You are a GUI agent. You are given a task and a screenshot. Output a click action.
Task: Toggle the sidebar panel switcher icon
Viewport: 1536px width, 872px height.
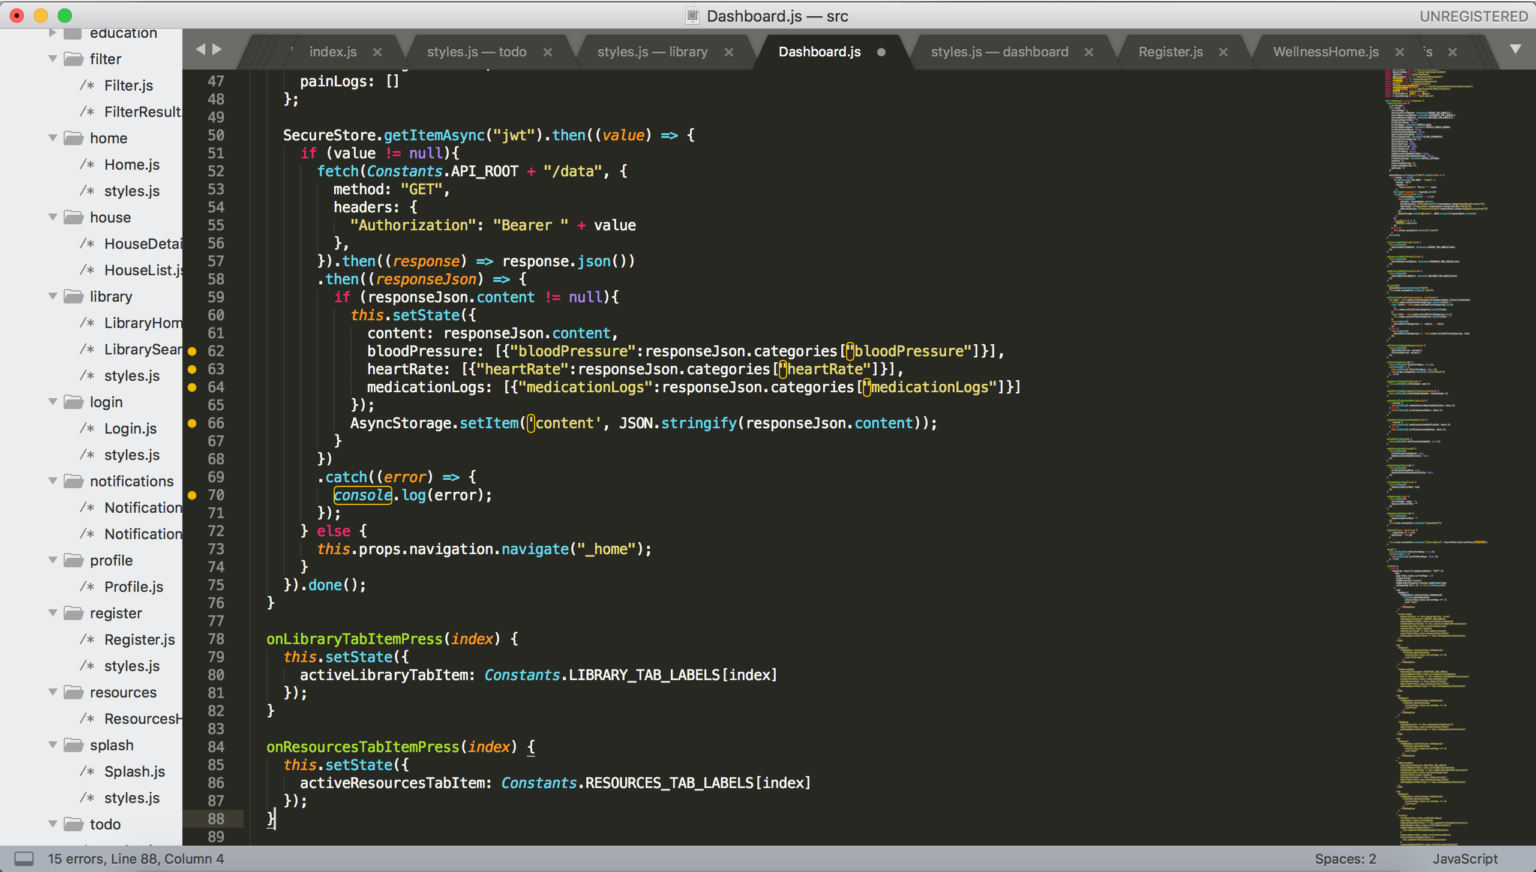(24, 859)
